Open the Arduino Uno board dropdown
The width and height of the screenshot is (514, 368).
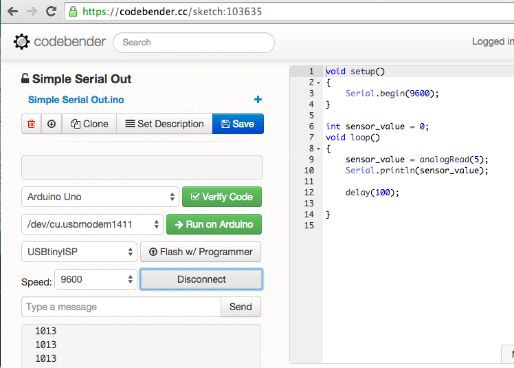[100, 197]
